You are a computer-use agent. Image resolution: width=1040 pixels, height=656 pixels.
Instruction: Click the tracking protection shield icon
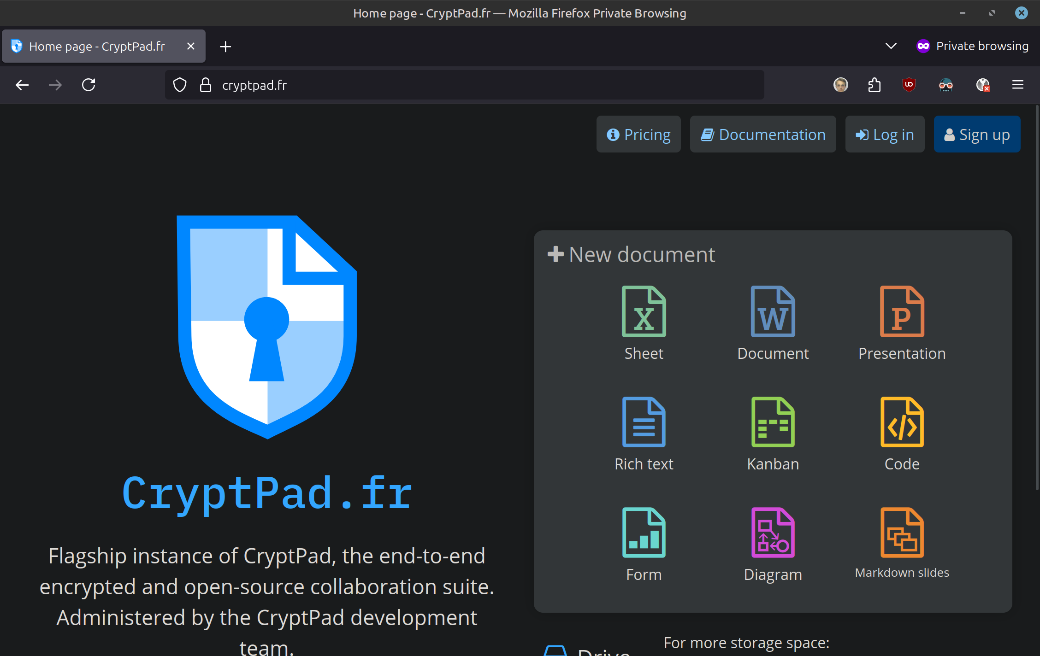click(x=180, y=85)
